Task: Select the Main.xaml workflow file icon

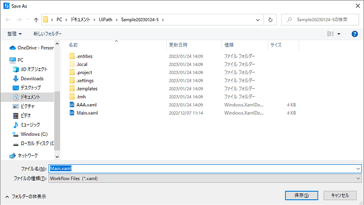Action: 72,113
